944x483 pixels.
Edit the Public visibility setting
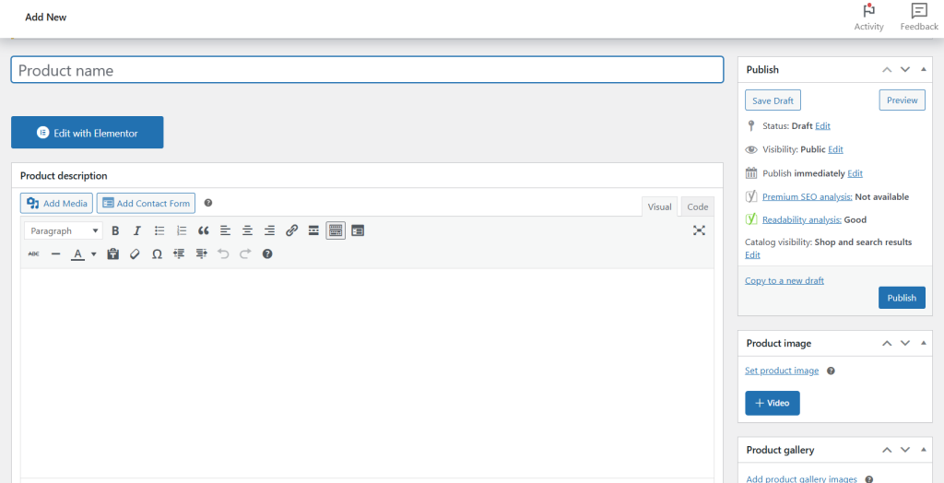[835, 149]
